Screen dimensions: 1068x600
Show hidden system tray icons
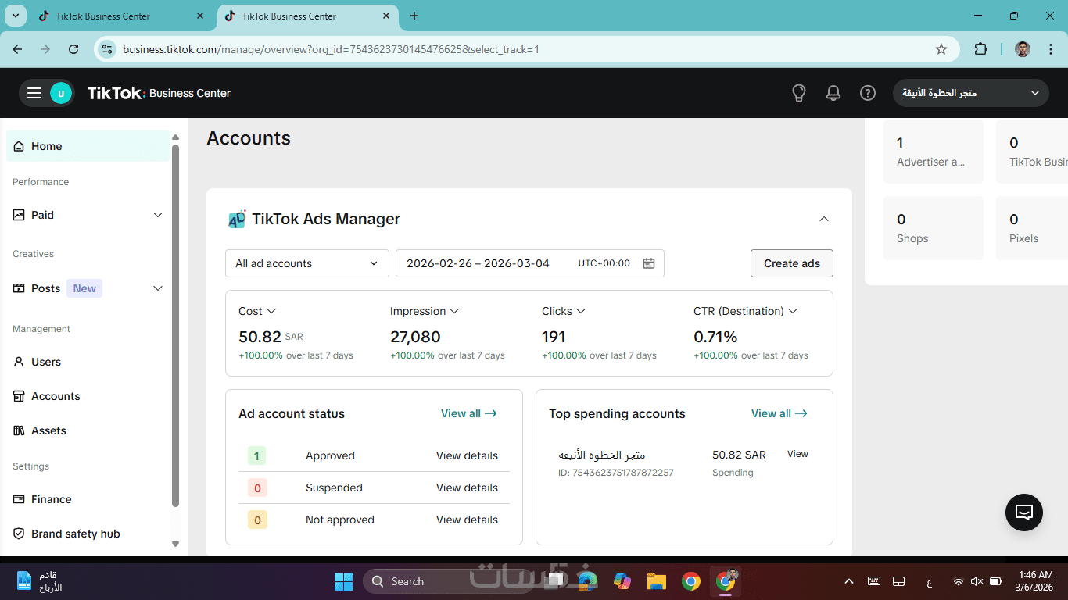pyautogui.click(x=849, y=581)
